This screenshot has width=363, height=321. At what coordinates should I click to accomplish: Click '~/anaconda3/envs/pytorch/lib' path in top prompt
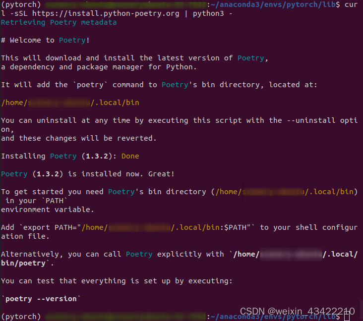click(273, 4)
